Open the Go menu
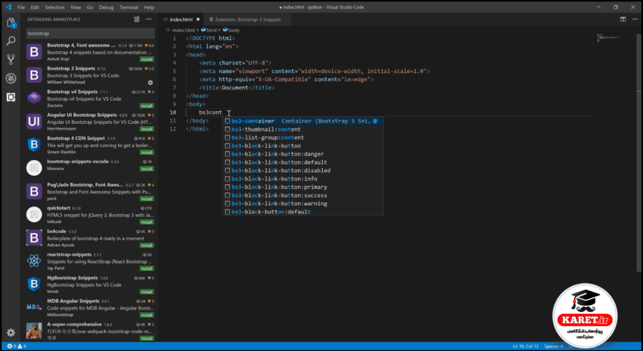 click(90, 8)
